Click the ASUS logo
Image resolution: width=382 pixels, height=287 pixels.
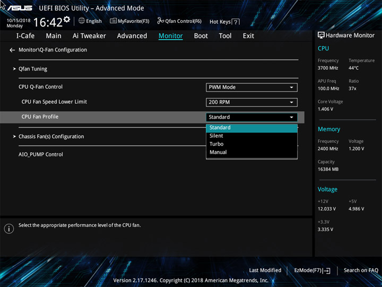20,8
